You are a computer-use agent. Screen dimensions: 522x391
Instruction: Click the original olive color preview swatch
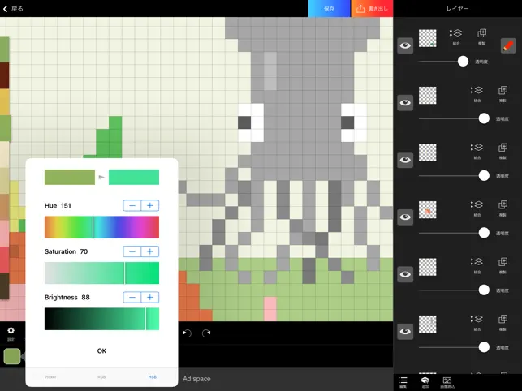click(x=70, y=177)
